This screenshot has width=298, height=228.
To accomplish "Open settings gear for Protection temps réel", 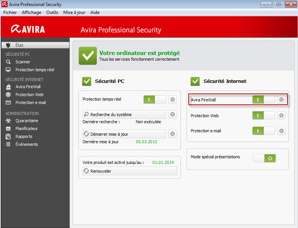I will point(173,99).
